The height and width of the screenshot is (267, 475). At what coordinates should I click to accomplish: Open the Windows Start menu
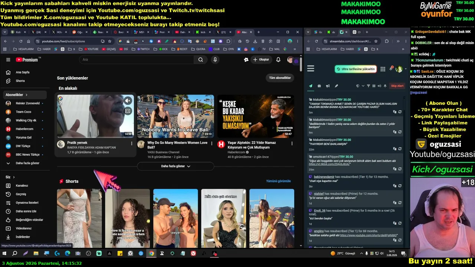[4, 254]
